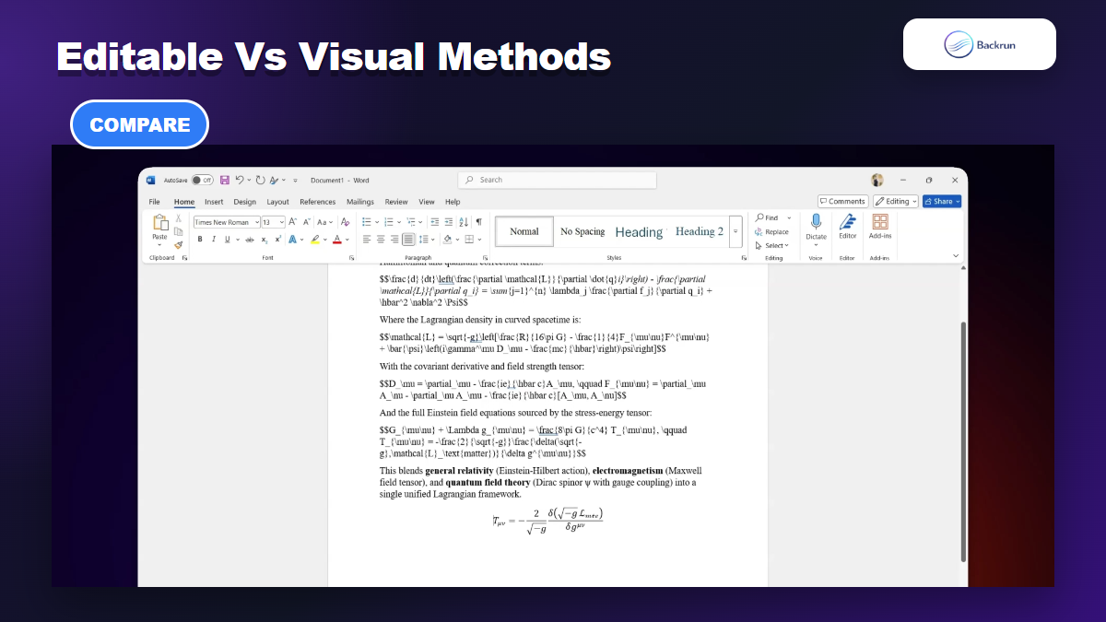Viewport: 1106px width, 622px height.
Task: Switch to the Design tab
Action: click(x=244, y=202)
